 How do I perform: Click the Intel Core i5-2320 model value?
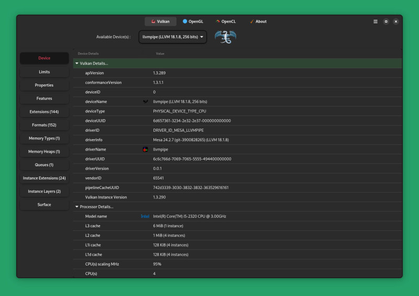pyautogui.click(x=190, y=216)
